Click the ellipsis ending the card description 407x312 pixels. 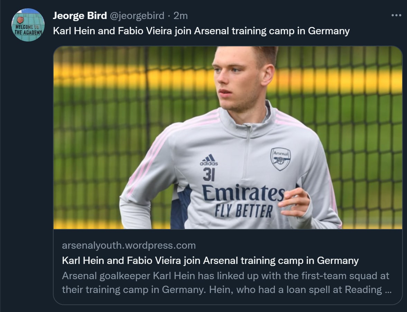(388, 289)
